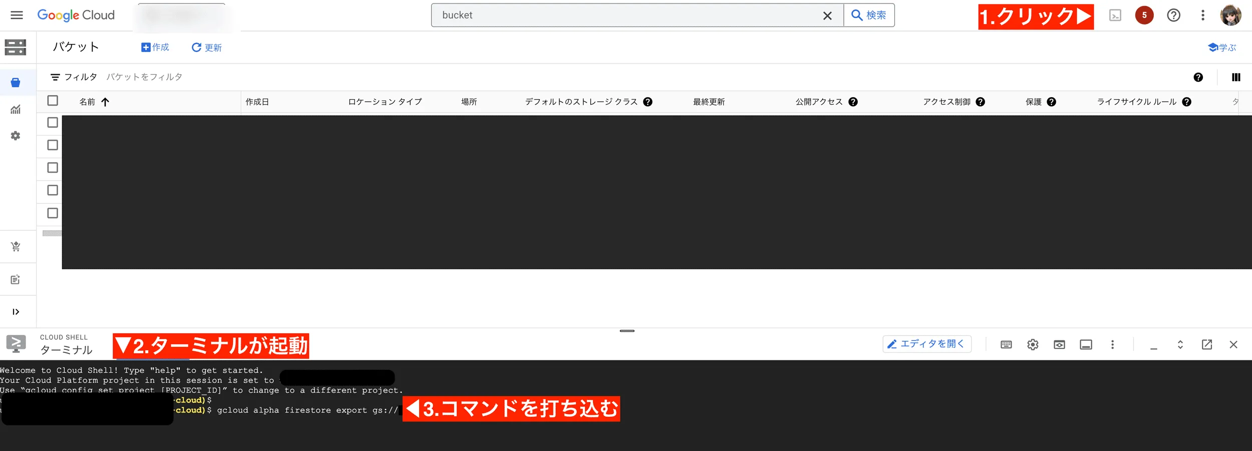
Task: Open the top-right three-dot overflow menu
Action: [1203, 15]
